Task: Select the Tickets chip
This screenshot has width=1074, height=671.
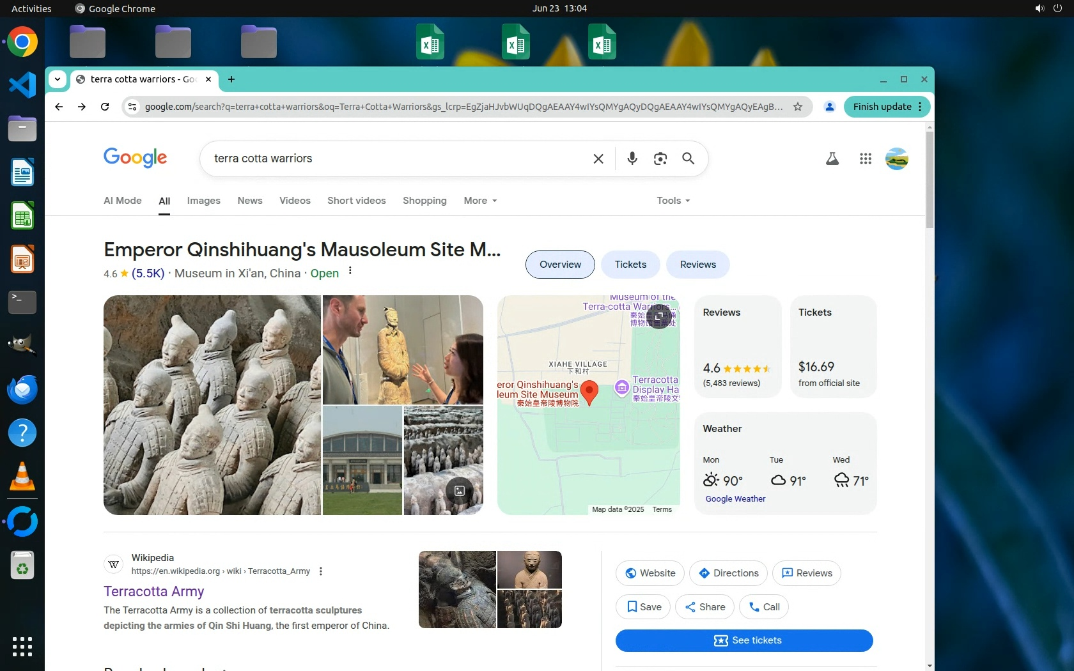Action: point(630,265)
